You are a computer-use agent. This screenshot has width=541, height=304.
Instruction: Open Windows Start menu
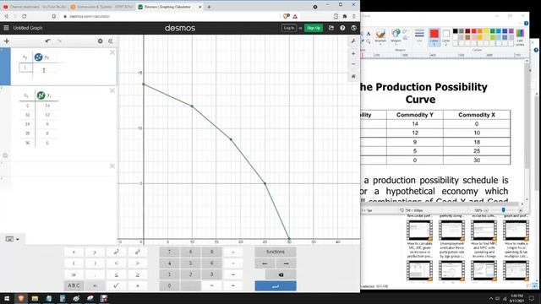[x=7, y=298]
